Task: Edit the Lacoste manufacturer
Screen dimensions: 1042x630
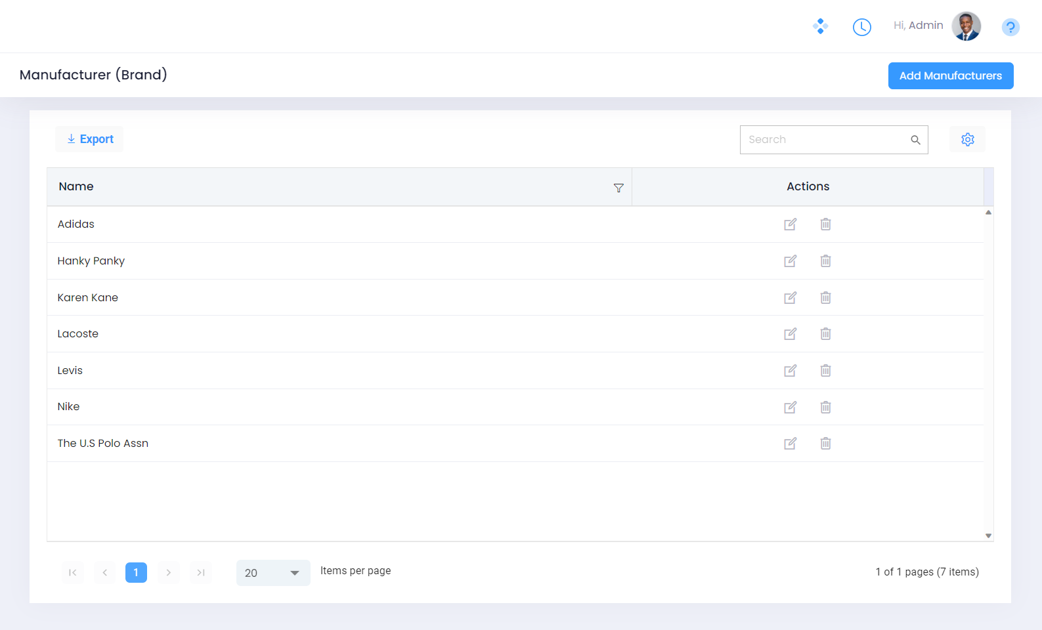Action: 790,334
